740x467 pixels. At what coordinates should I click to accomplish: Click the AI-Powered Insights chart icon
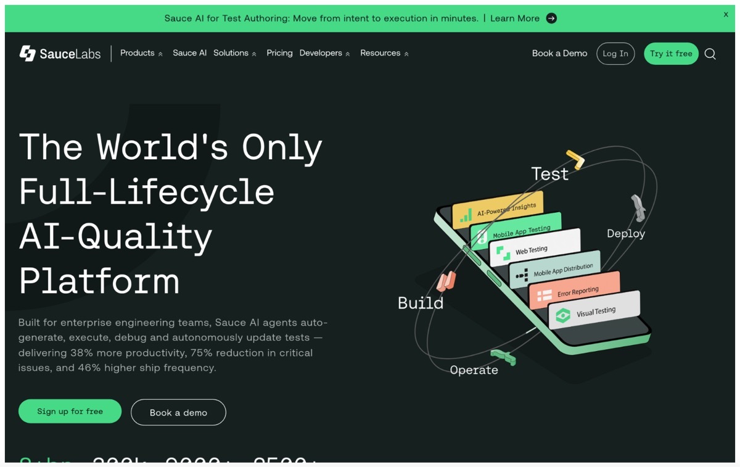pos(466,215)
